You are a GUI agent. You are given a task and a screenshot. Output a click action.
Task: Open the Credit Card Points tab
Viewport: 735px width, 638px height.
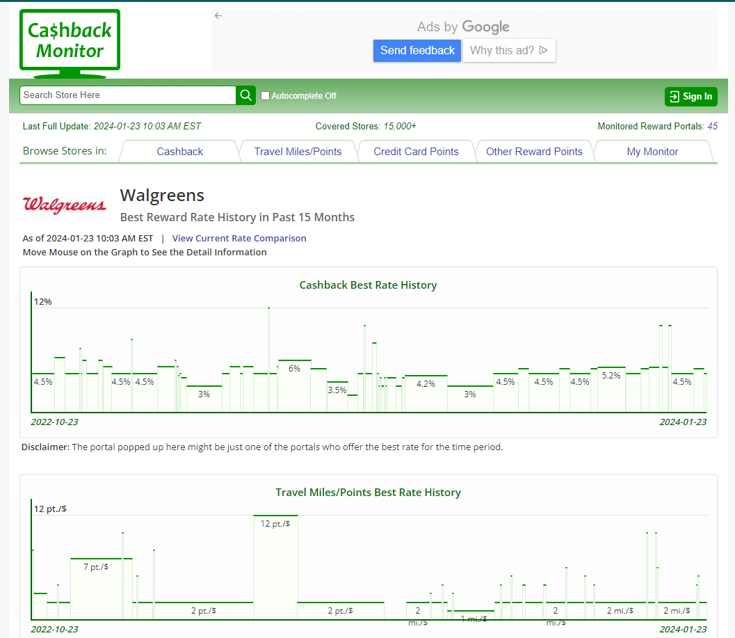(x=416, y=152)
